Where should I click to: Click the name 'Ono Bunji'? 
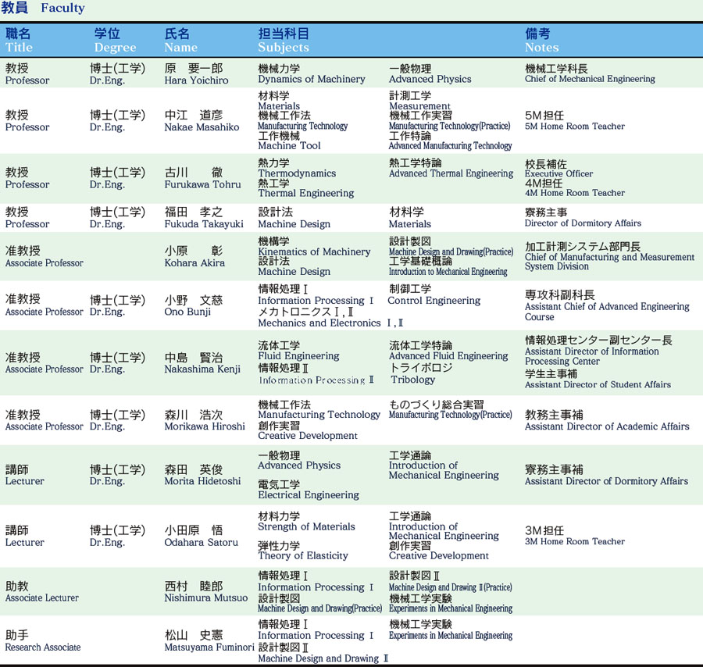[187, 312]
